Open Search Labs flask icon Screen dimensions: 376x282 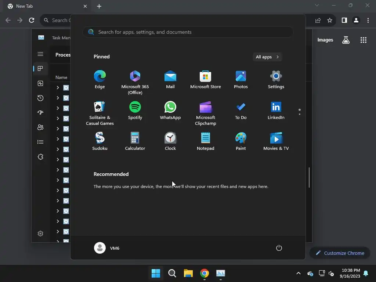[x=346, y=40]
